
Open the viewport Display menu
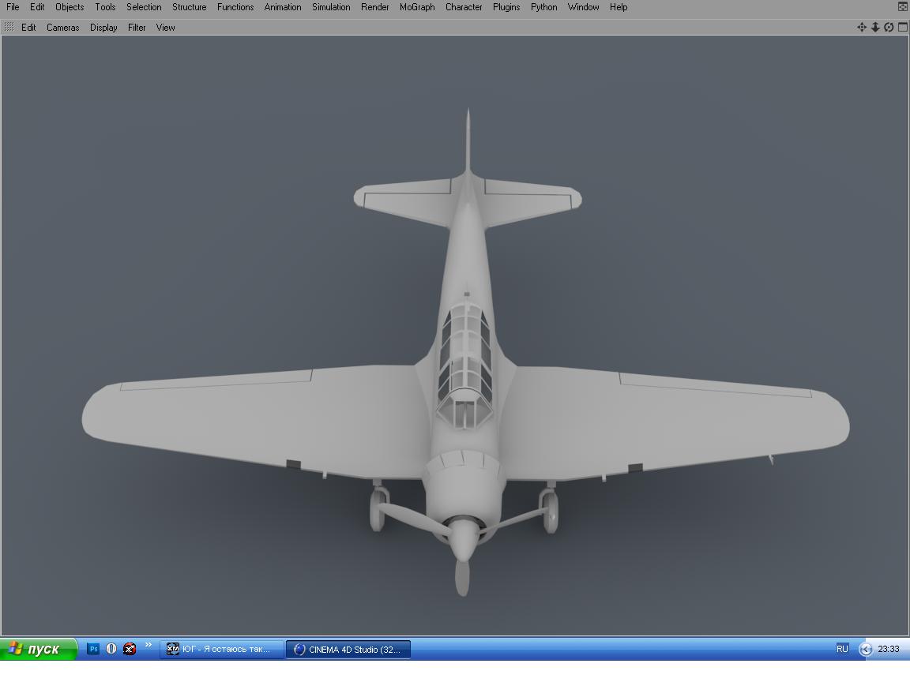click(x=103, y=28)
